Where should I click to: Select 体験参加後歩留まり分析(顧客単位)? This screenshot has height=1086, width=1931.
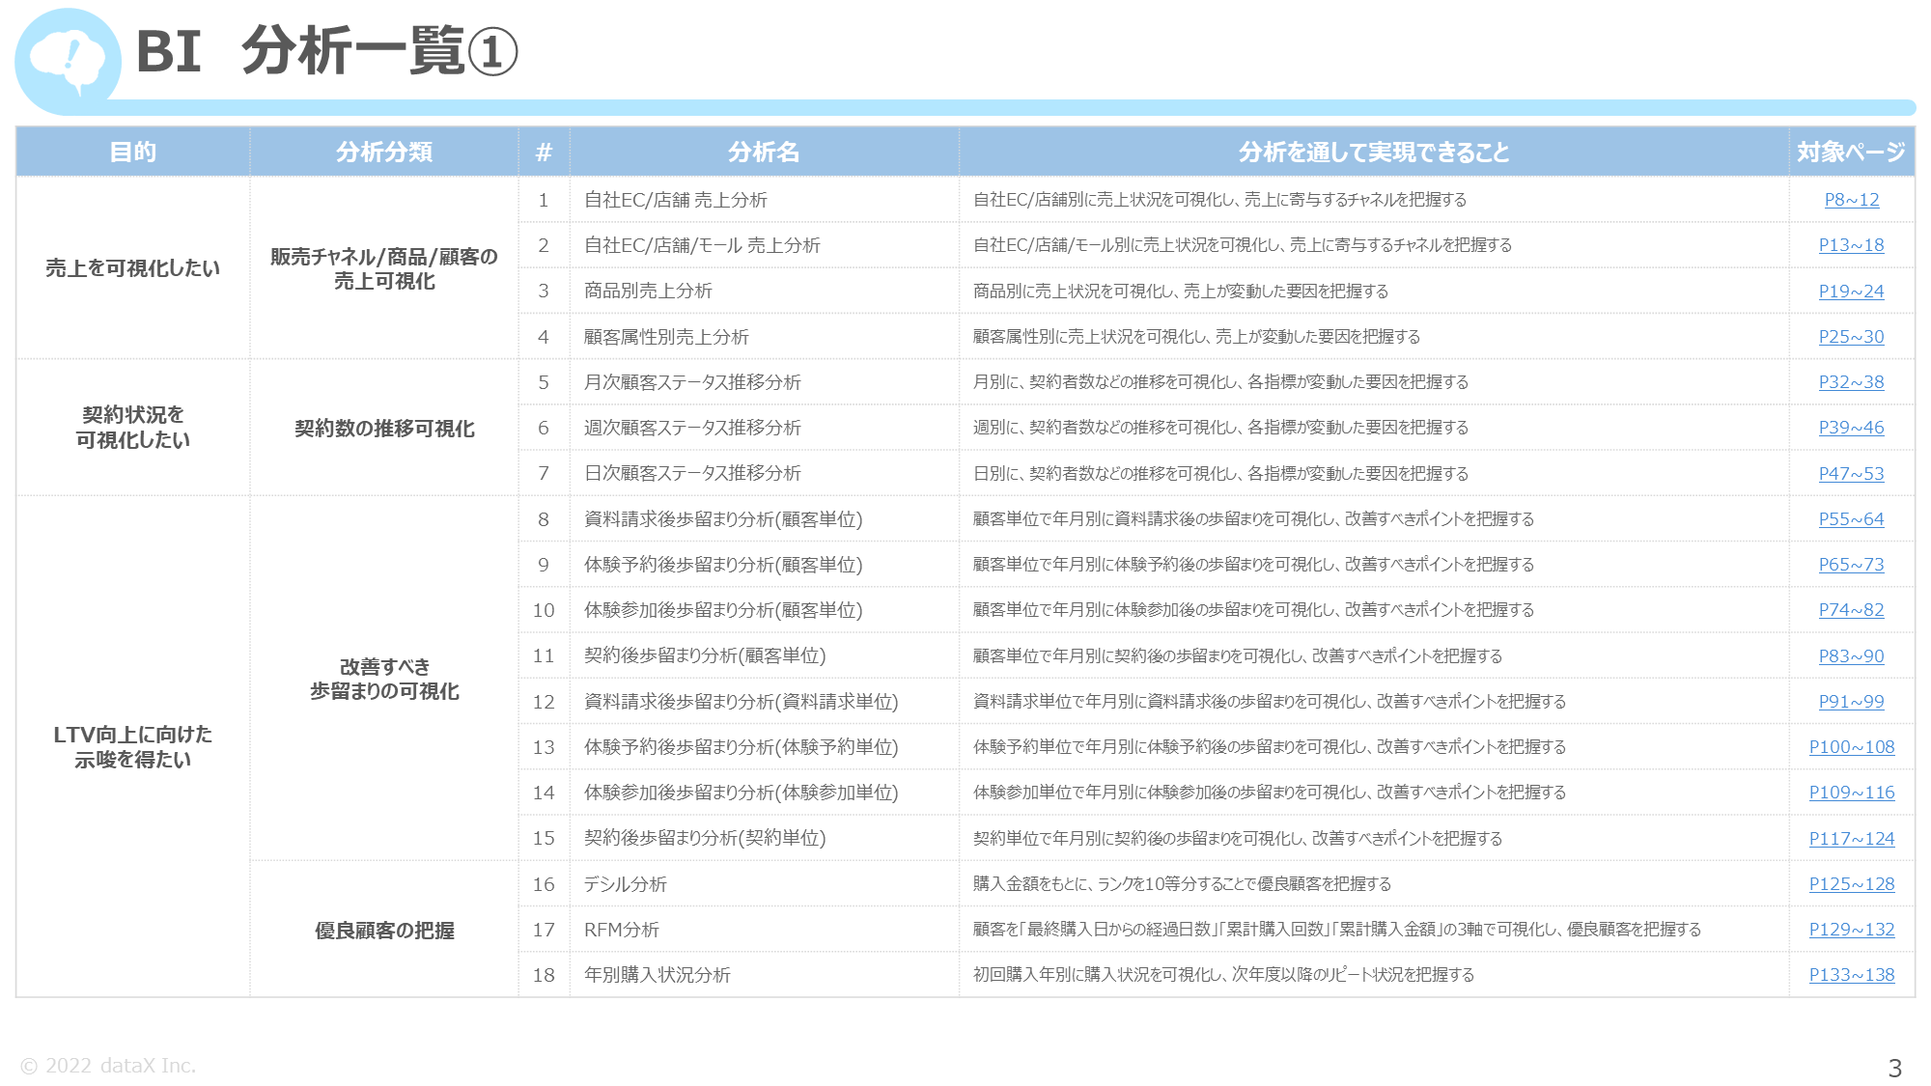pyautogui.click(x=723, y=610)
